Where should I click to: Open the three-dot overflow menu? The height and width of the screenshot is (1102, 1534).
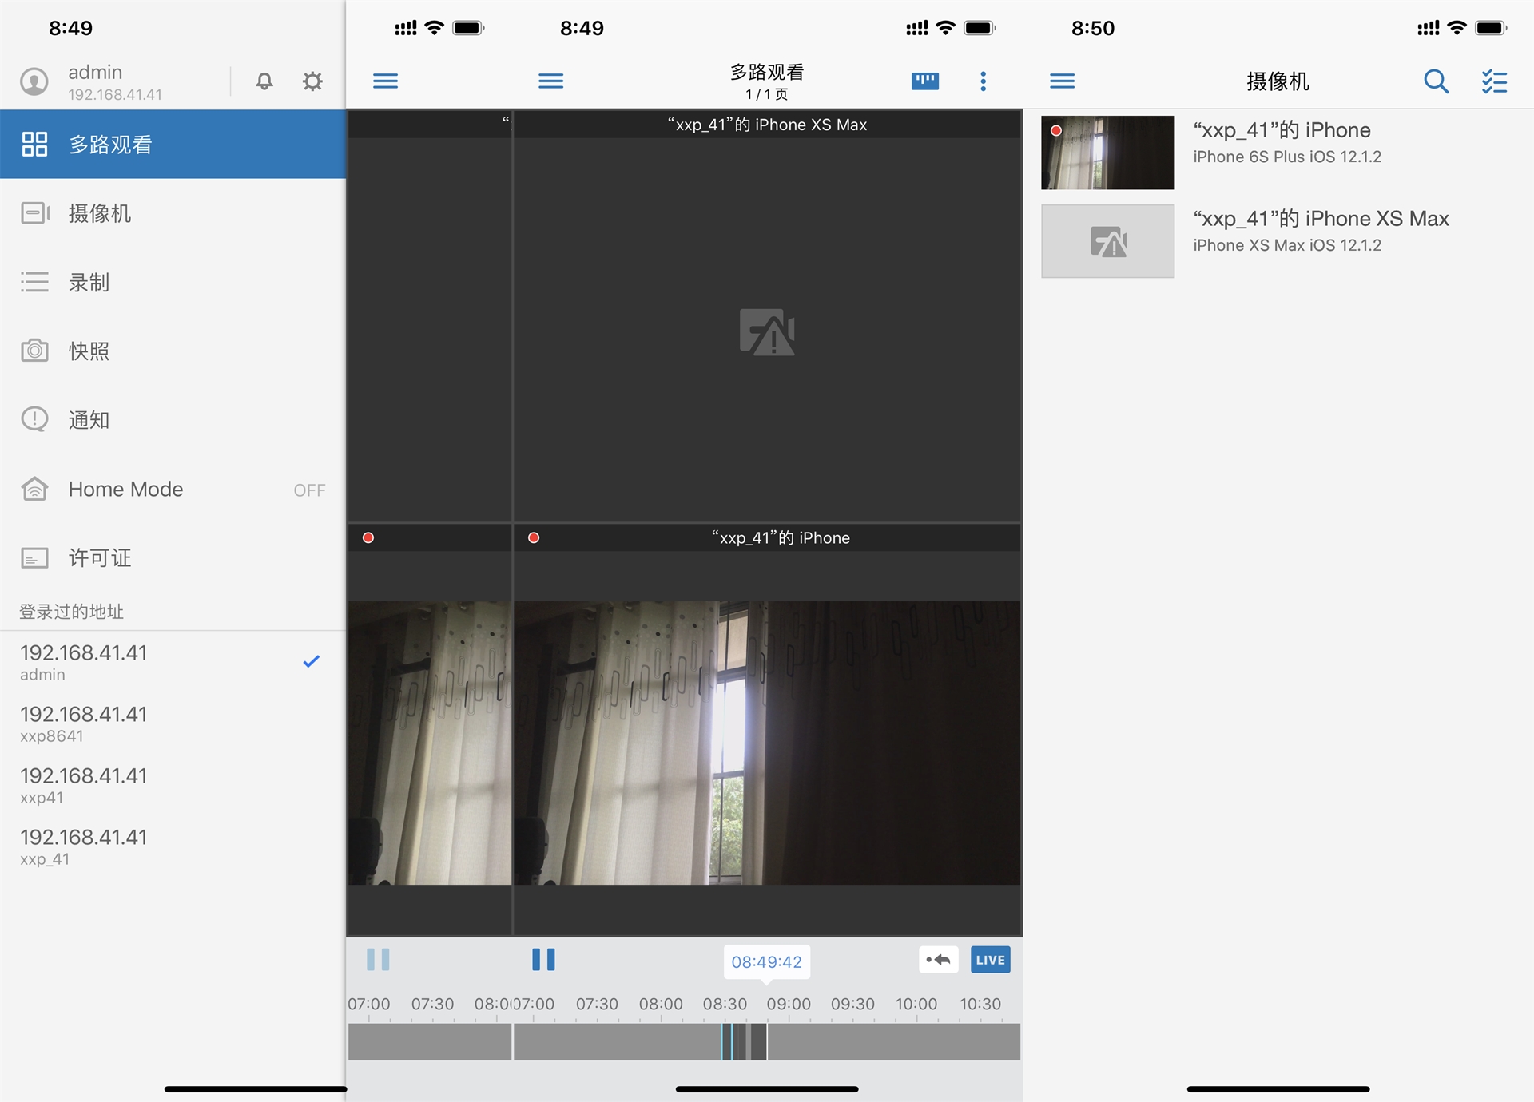click(983, 81)
